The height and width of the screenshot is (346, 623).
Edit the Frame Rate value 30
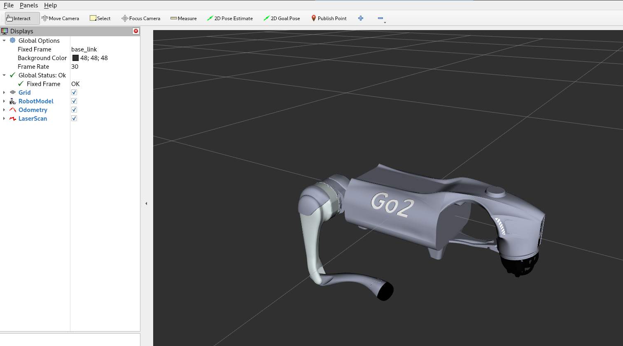(75, 66)
